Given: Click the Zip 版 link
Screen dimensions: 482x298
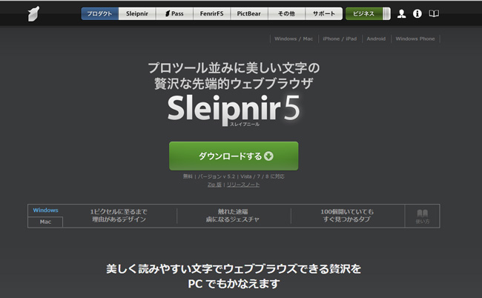Looking at the screenshot, I should 214,185.
